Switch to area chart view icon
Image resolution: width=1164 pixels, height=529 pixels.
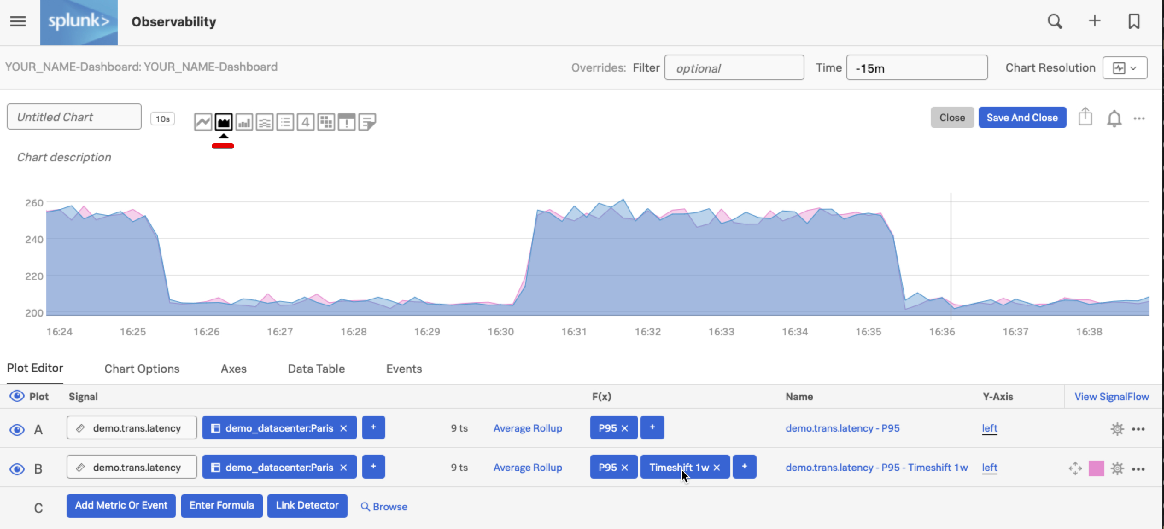(223, 122)
